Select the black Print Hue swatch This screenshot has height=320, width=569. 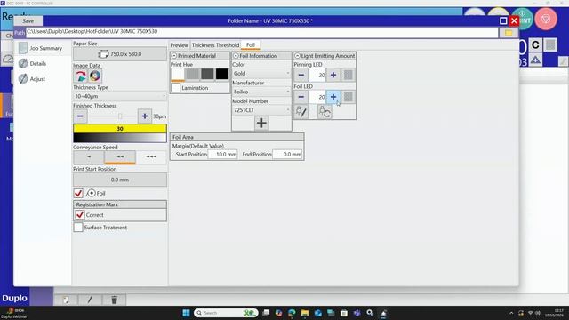click(x=222, y=74)
